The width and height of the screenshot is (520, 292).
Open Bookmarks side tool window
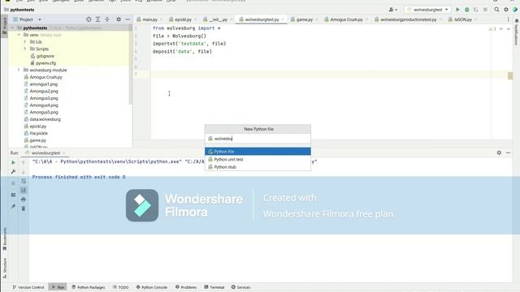click(x=5, y=239)
